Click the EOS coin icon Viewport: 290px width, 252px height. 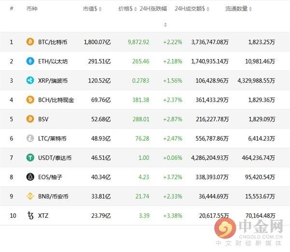click(x=30, y=177)
